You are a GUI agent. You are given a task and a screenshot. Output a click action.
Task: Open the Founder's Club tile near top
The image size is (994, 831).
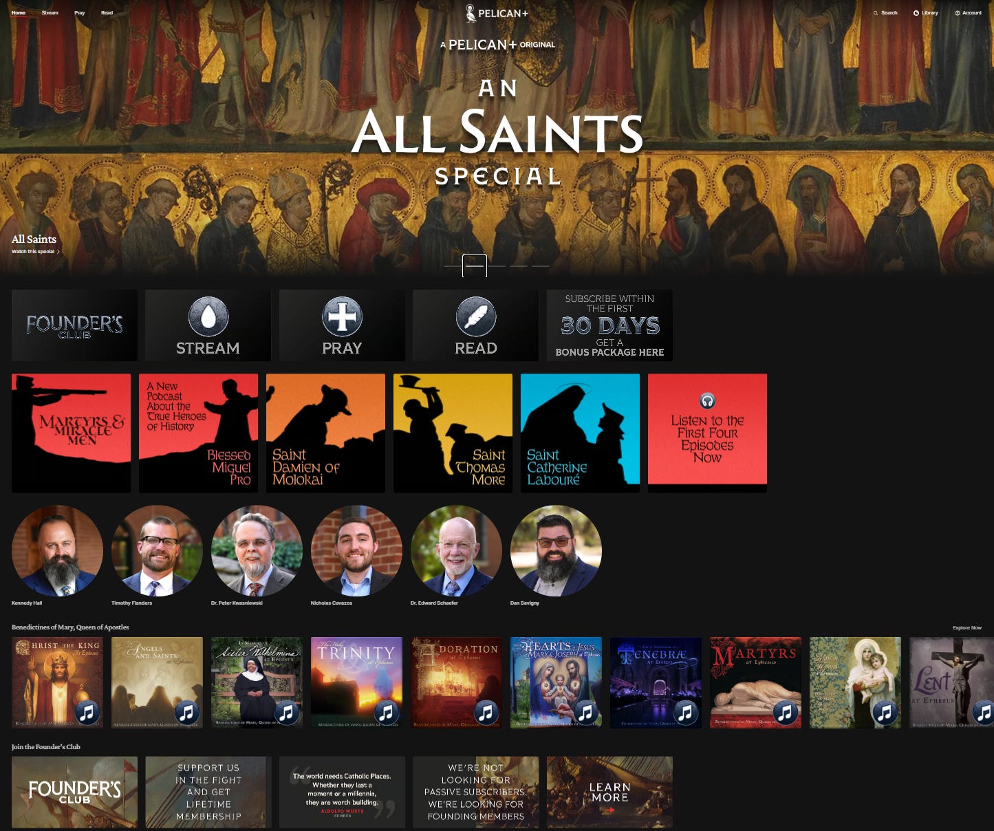pos(74,325)
